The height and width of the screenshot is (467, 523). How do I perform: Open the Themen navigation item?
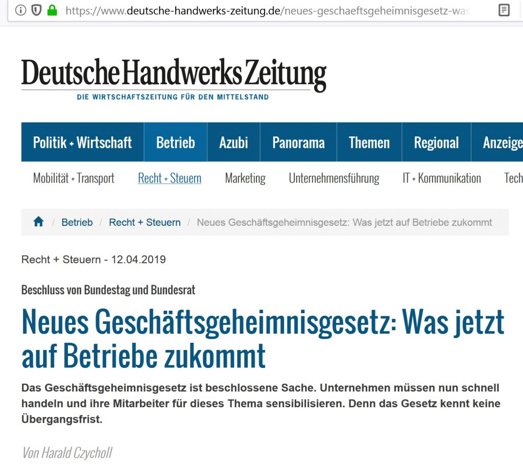(x=369, y=143)
